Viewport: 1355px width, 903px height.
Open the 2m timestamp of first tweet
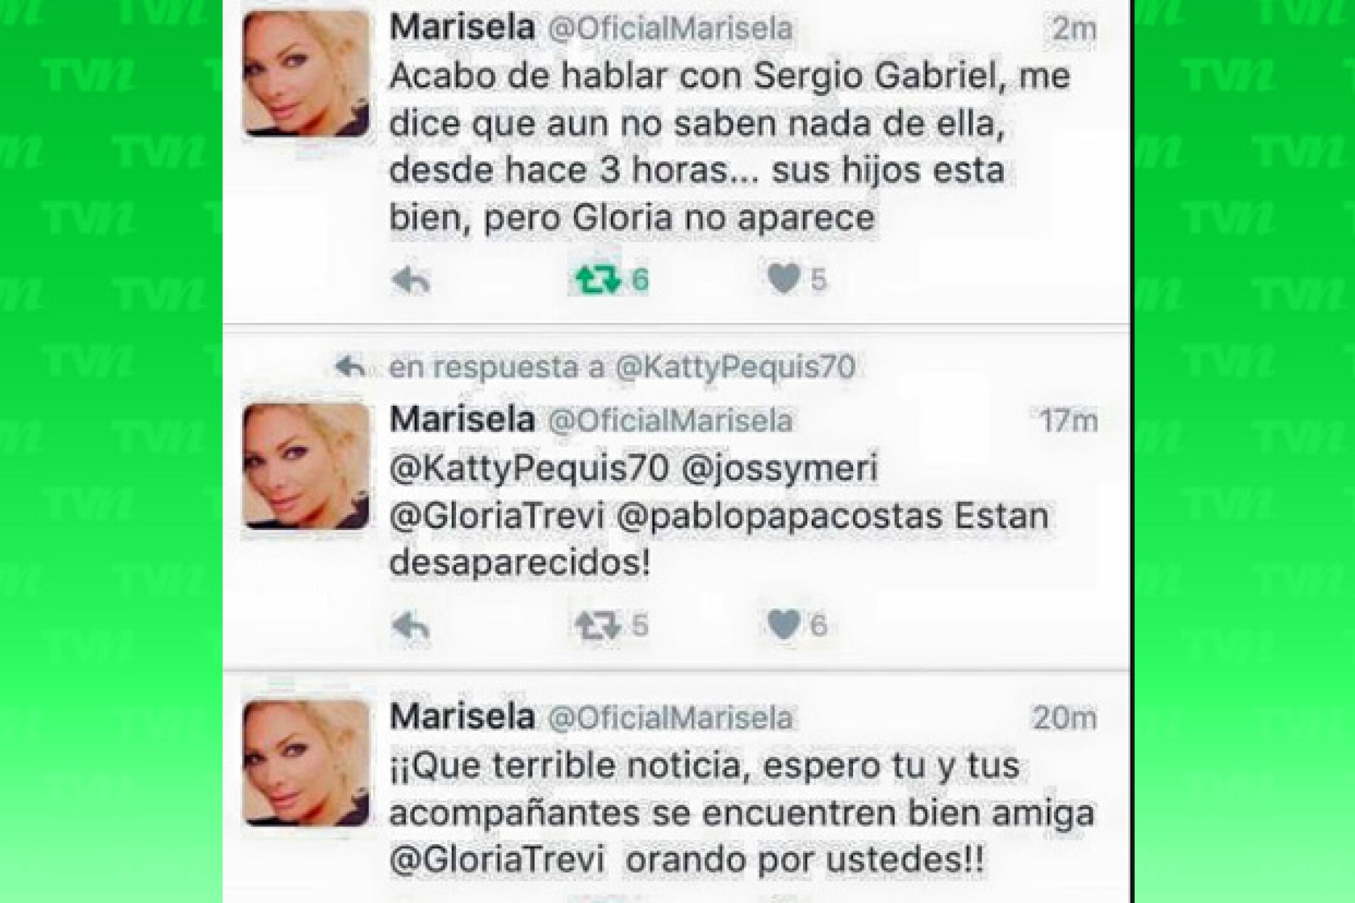[x=1075, y=29]
